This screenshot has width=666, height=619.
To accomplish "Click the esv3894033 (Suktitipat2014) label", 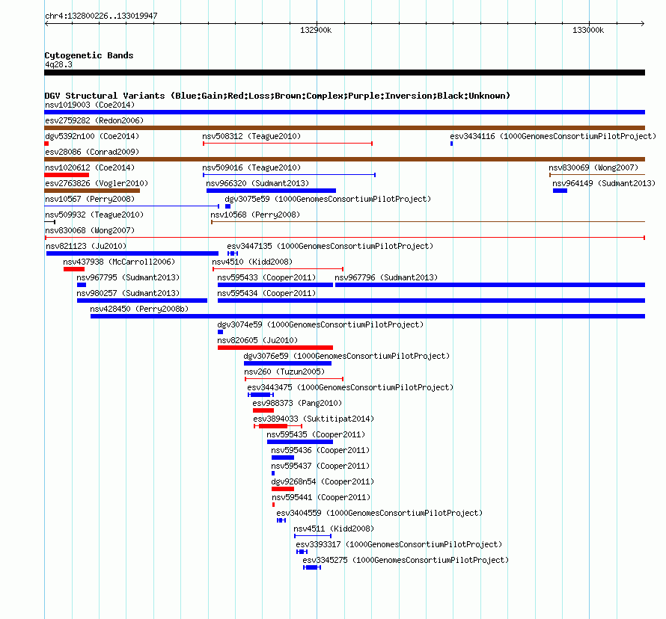I will click(314, 419).
